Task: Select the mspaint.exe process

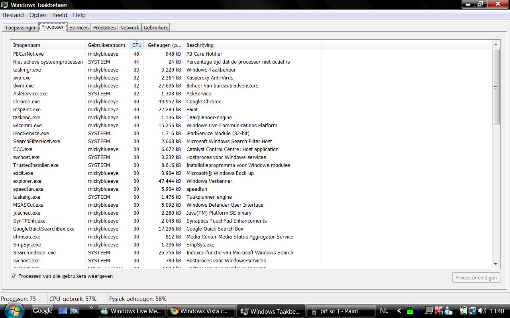Action: [166, 109]
